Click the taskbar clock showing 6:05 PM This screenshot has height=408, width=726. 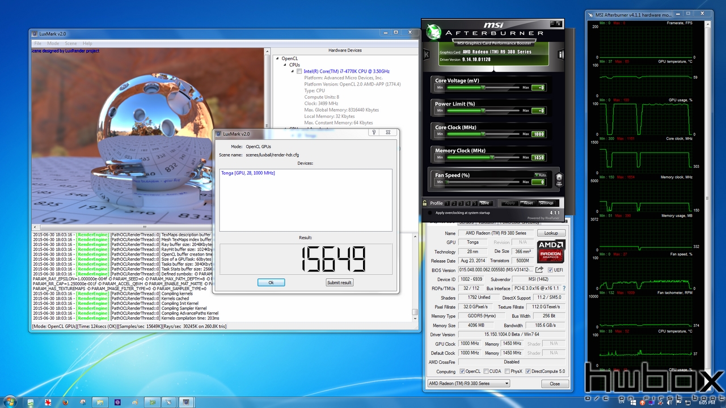pyautogui.click(x=706, y=402)
